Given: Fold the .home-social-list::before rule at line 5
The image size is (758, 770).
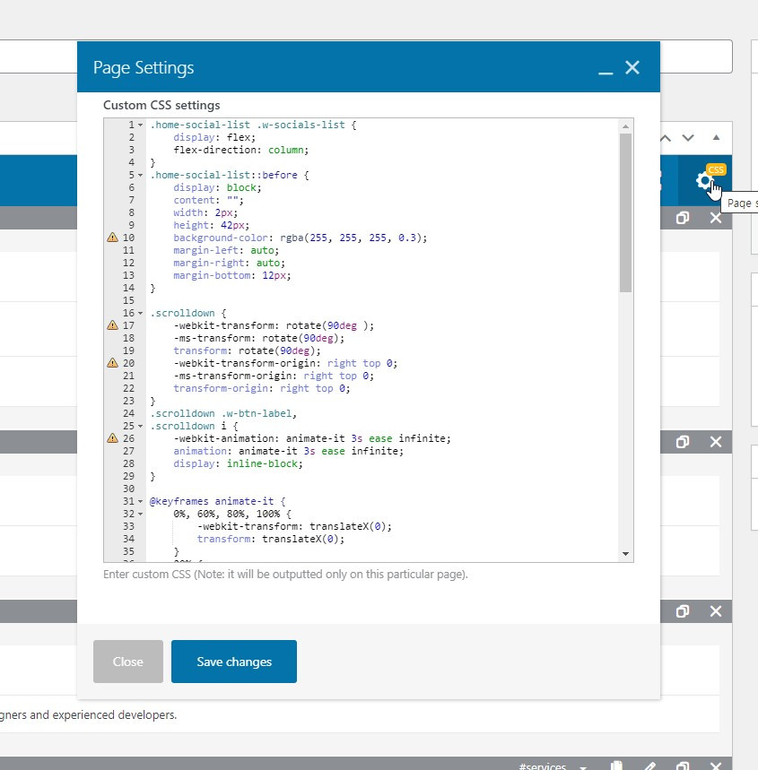Looking at the screenshot, I should tap(140, 176).
